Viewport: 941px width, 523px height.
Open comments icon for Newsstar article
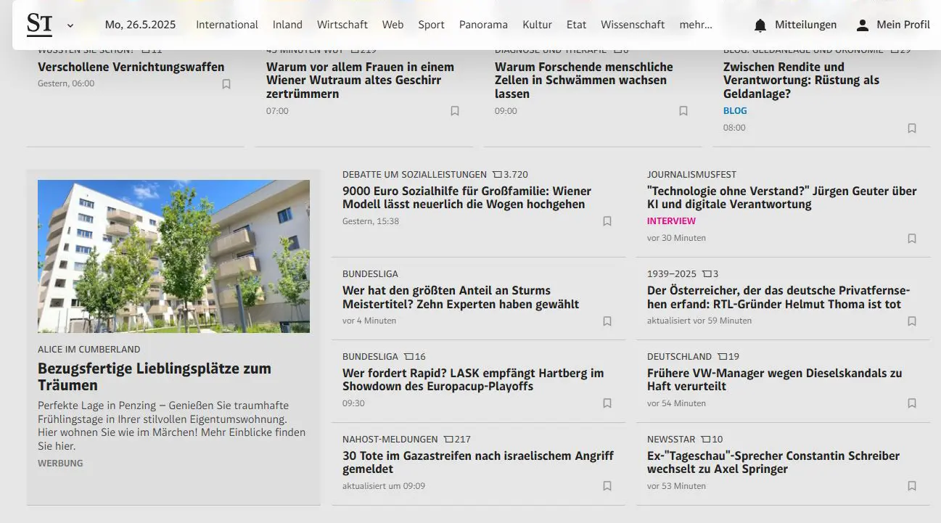(x=706, y=440)
